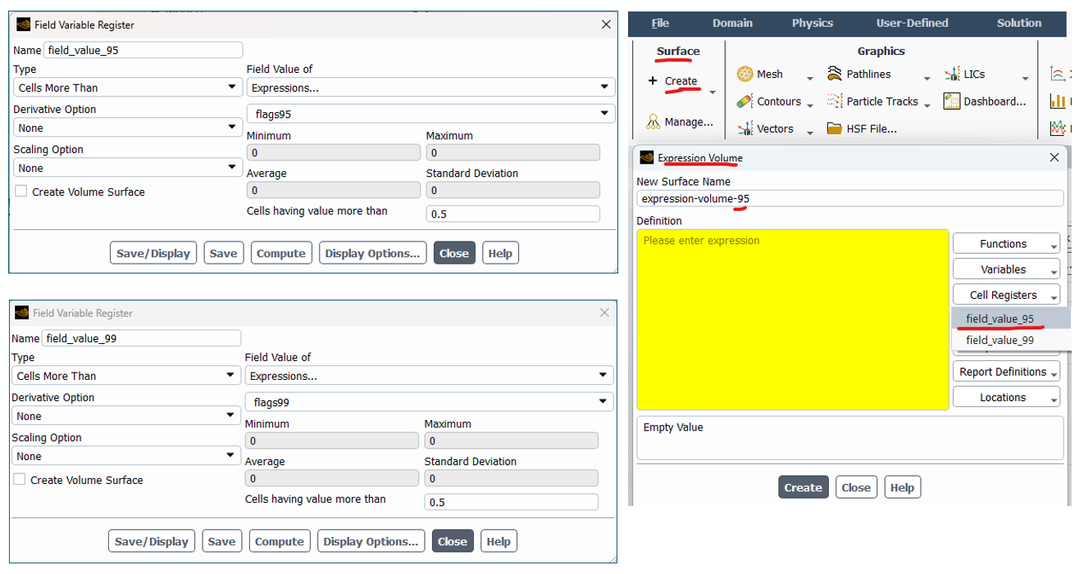Select the Vectors graphics icon
The width and height of the screenshot is (1079, 574).
pos(744,129)
